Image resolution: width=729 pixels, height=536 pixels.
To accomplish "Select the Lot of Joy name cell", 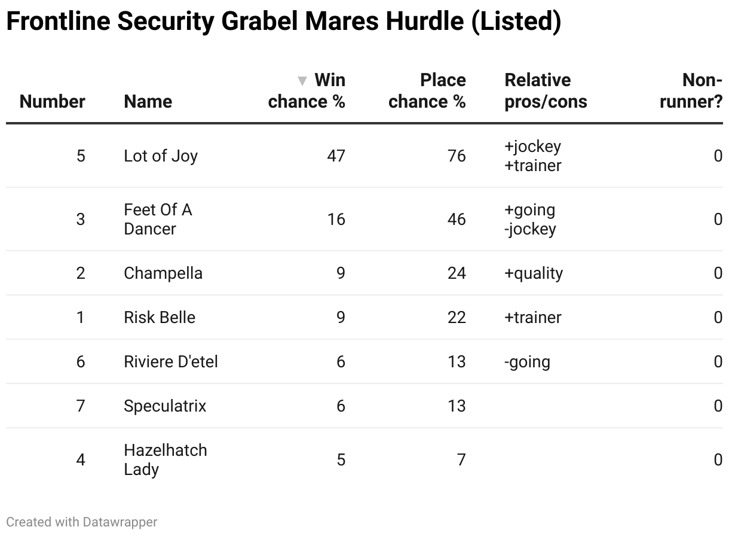I will pyautogui.click(x=161, y=156).
